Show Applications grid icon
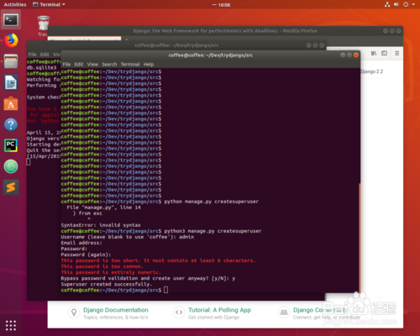This screenshot has width=420, height=336. click(x=11, y=325)
